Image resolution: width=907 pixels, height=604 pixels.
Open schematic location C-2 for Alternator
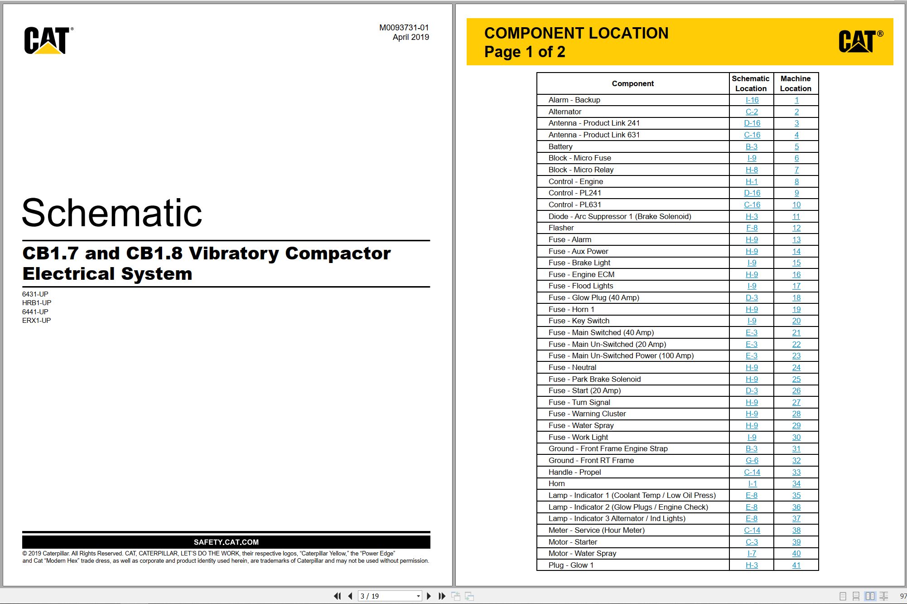[752, 112]
